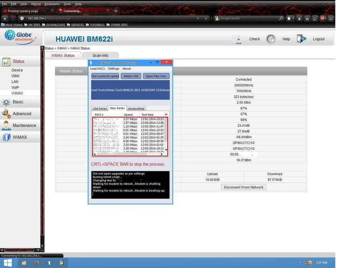Show hidden system tray icons arrow
This screenshot has width=340, height=268.
click(x=300, y=263)
